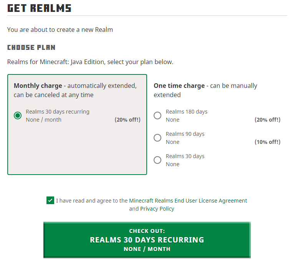
Task: Pick the Realms 90 days radio option
Action: coord(157,138)
